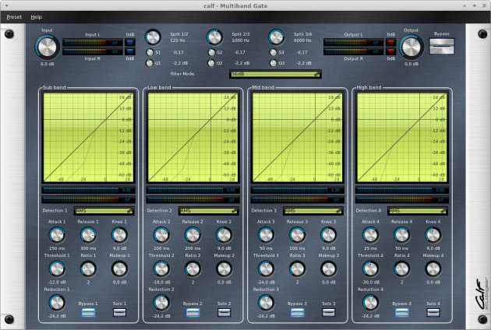Click the Attack 2 knob
The height and width of the screenshot is (330, 491).
(x=161, y=235)
